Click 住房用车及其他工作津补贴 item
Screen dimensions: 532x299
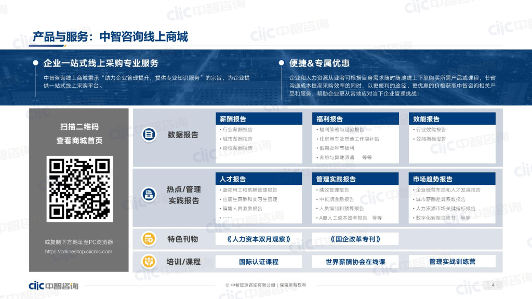349,139
